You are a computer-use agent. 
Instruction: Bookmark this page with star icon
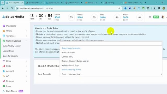119,8
